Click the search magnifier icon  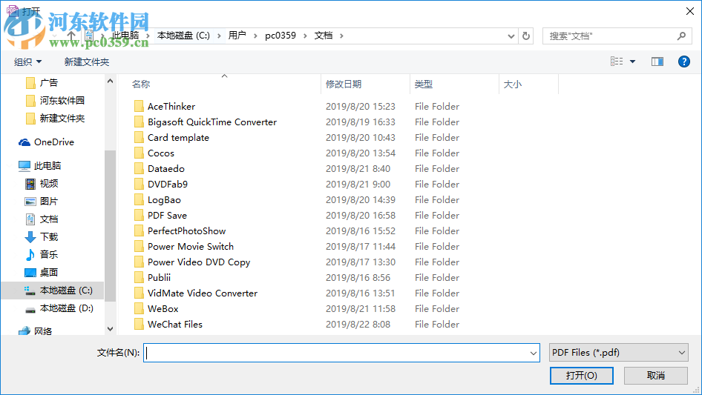[x=681, y=36]
